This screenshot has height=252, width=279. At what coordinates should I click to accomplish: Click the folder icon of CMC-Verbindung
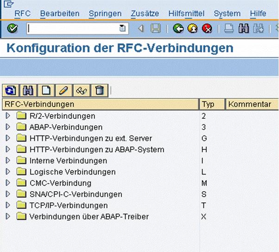coord(21,182)
